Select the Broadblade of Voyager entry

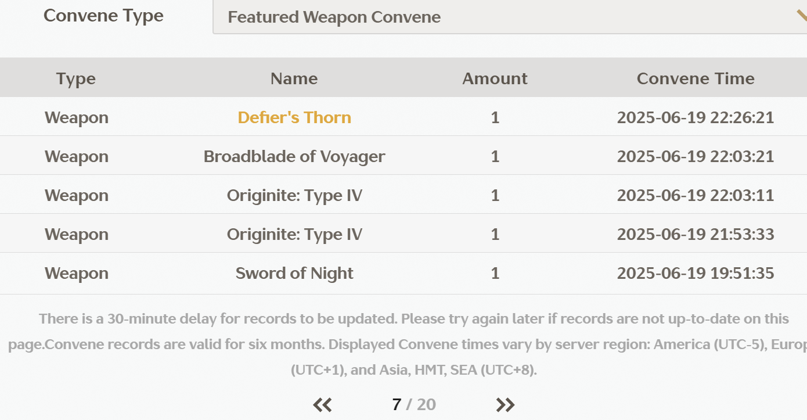pos(294,156)
